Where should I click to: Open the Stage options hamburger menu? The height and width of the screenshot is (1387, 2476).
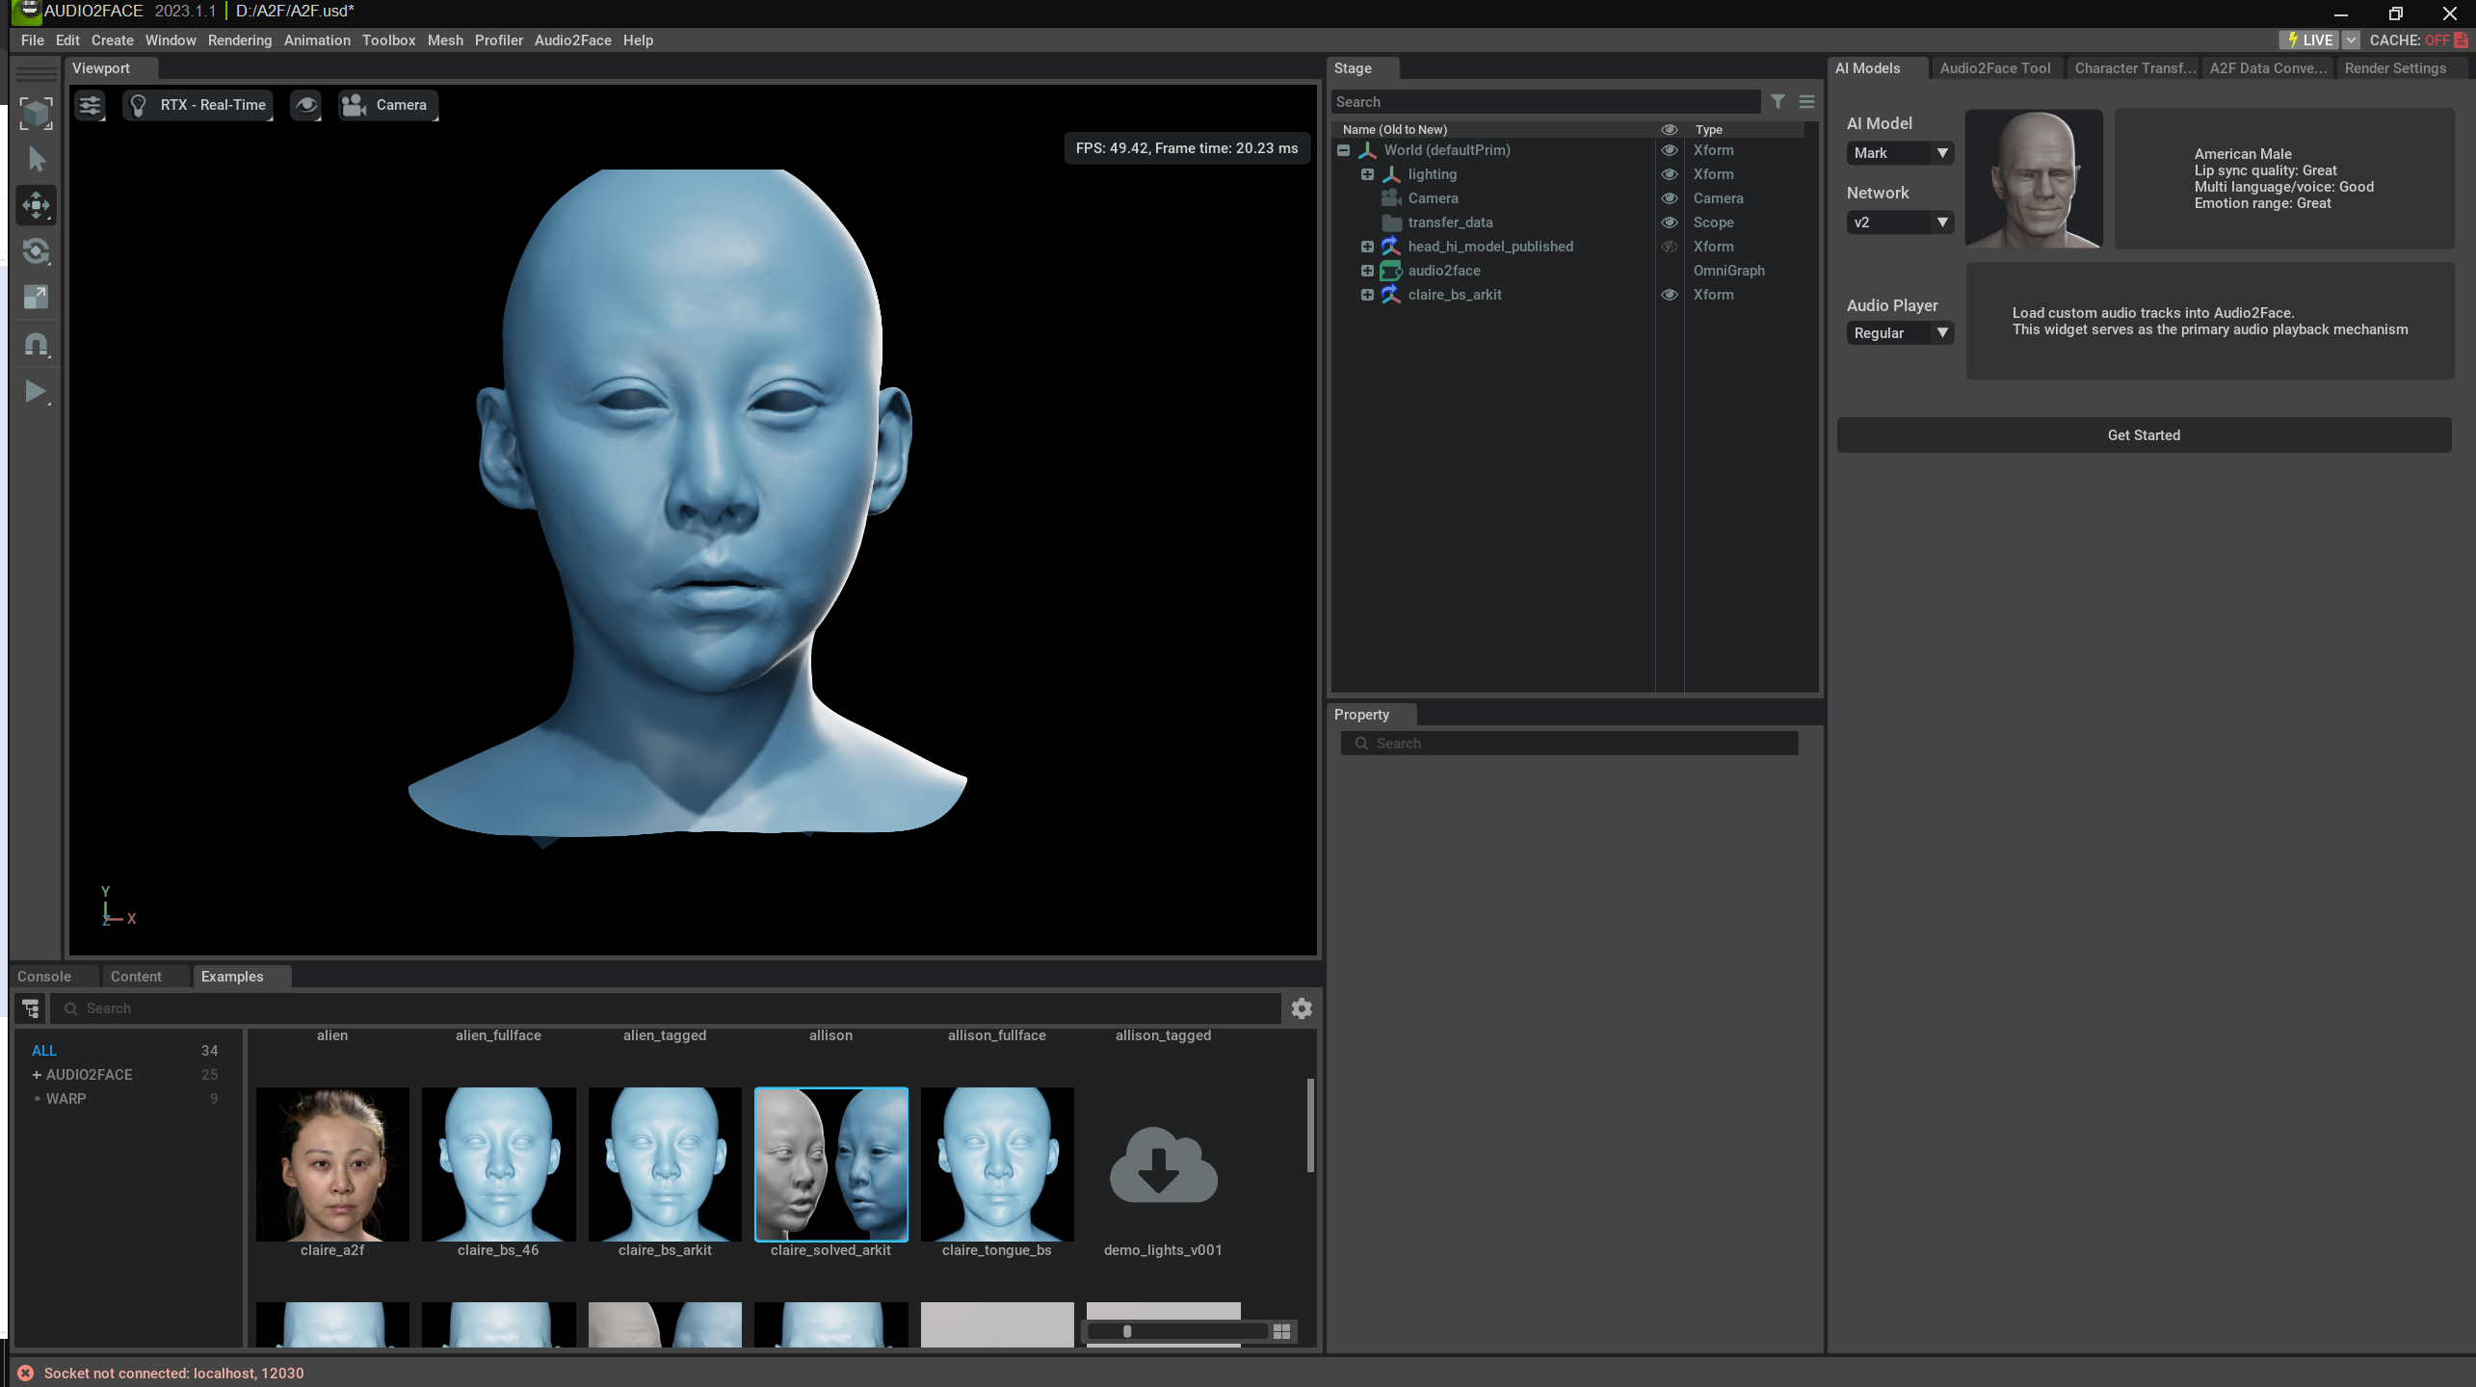1806,101
